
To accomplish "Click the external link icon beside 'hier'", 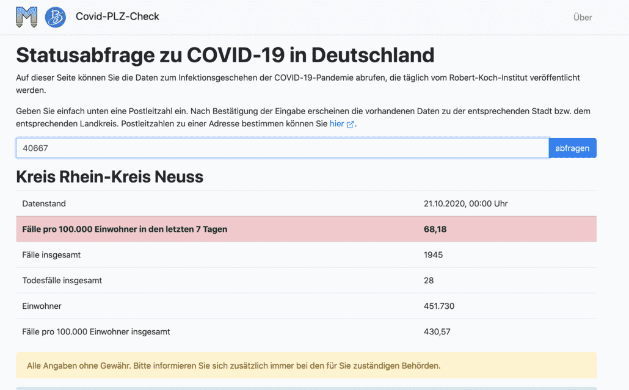I will [350, 125].
